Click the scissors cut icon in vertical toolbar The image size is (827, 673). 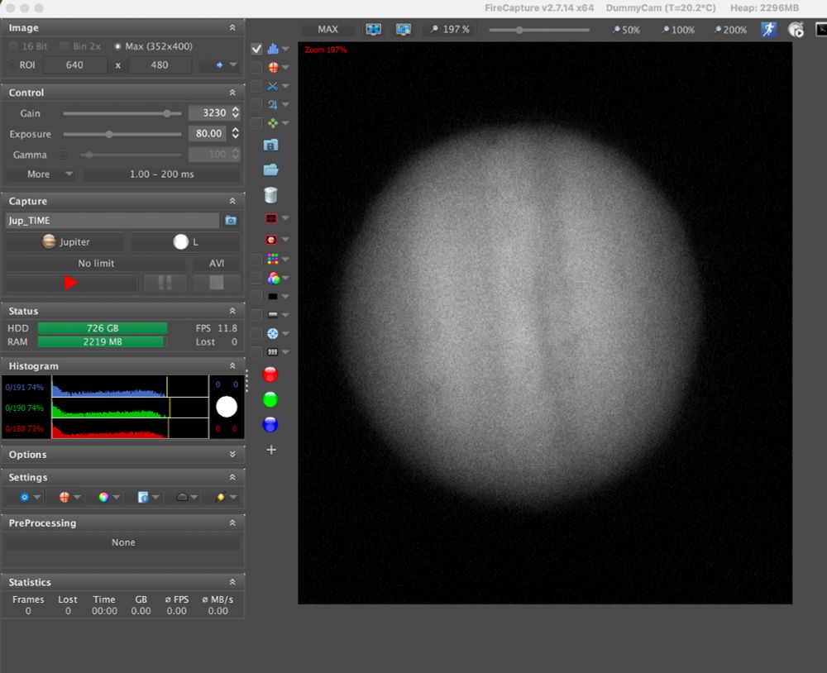273,85
